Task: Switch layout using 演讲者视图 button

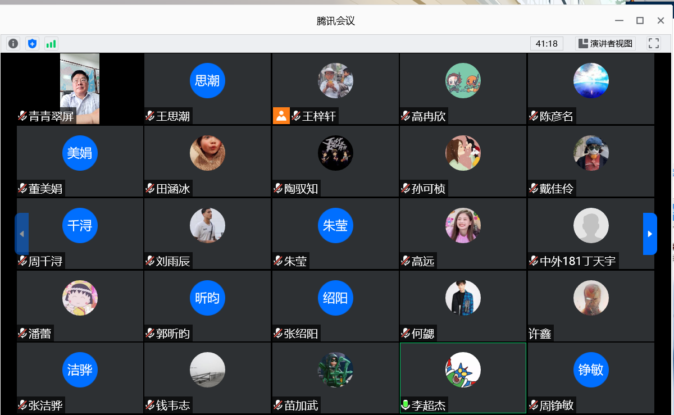Action: (x=605, y=44)
